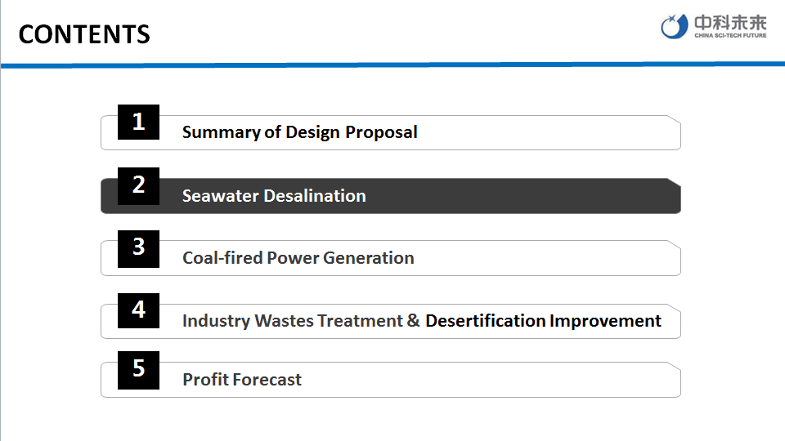Image resolution: width=785 pixels, height=441 pixels.
Task: Click the black number 5 box
Action: click(x=138, y=369)
